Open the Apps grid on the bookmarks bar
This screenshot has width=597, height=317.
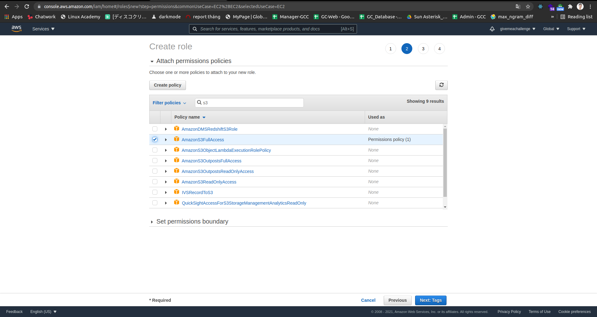pos(7,17)
